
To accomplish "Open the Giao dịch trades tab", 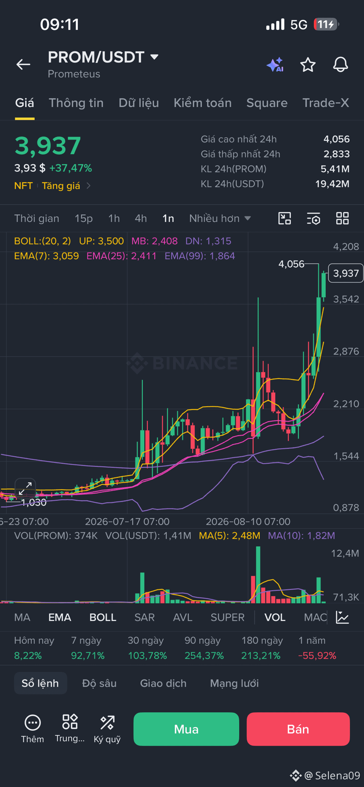I will click(163, 683).
